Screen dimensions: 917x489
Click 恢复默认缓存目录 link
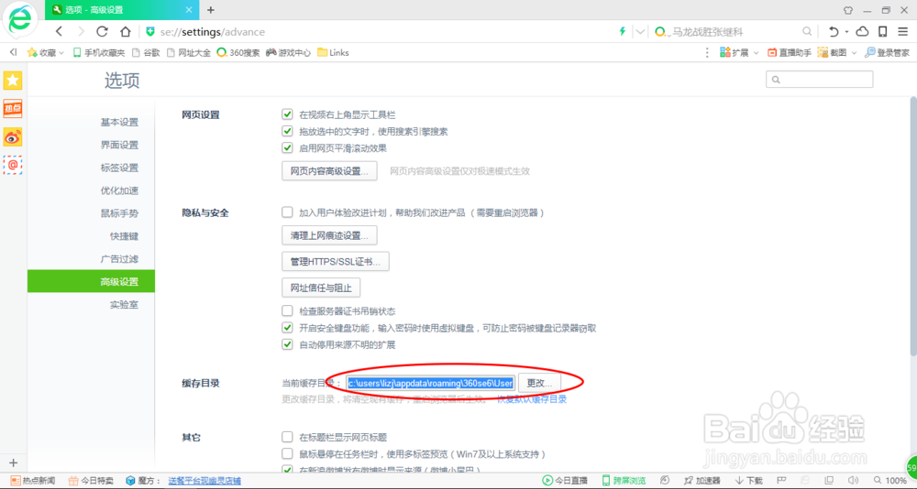532,399
